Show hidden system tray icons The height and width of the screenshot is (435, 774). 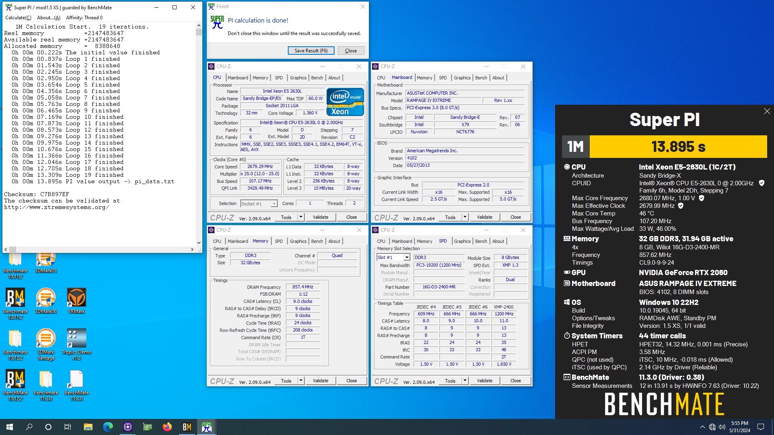pos(702,427)
